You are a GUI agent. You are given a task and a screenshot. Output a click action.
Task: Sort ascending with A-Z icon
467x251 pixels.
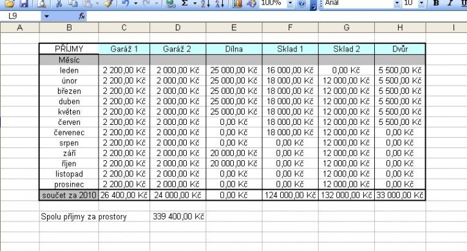pos(205,3)
